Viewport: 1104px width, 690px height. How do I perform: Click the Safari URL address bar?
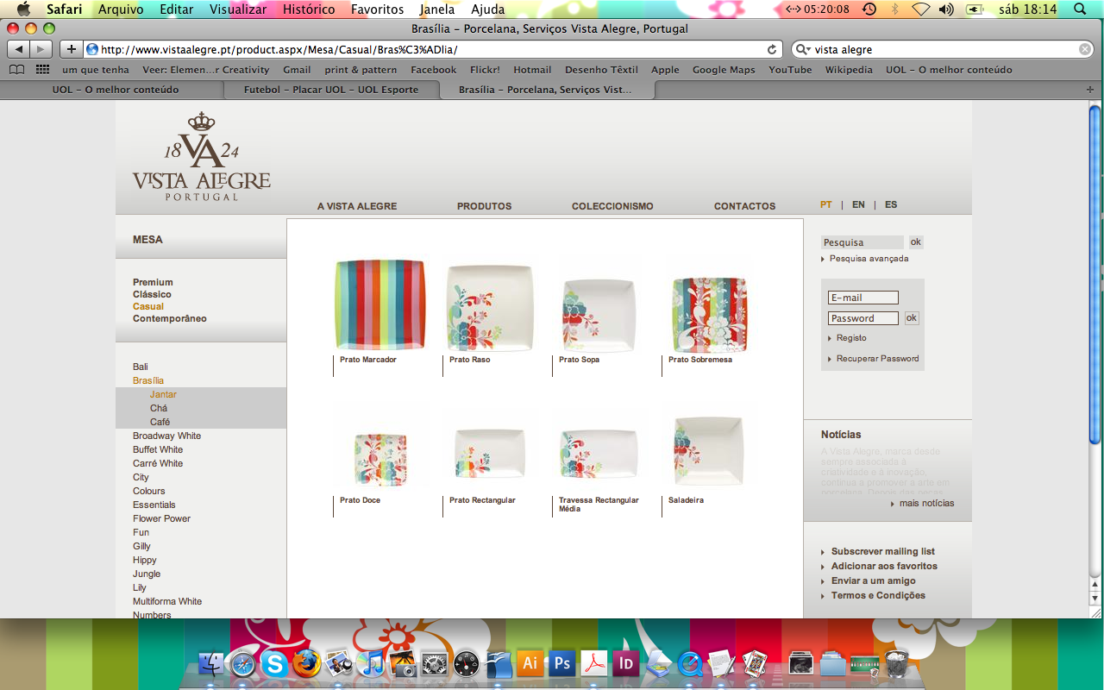click(x=433, y=49)
